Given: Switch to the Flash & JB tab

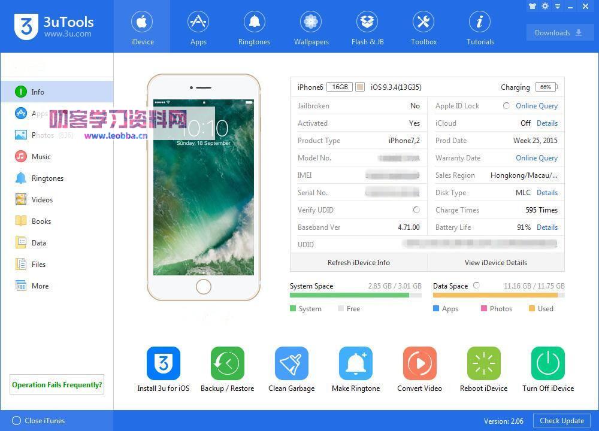Looking at the screenshot, I should click(x=367, y=28).
